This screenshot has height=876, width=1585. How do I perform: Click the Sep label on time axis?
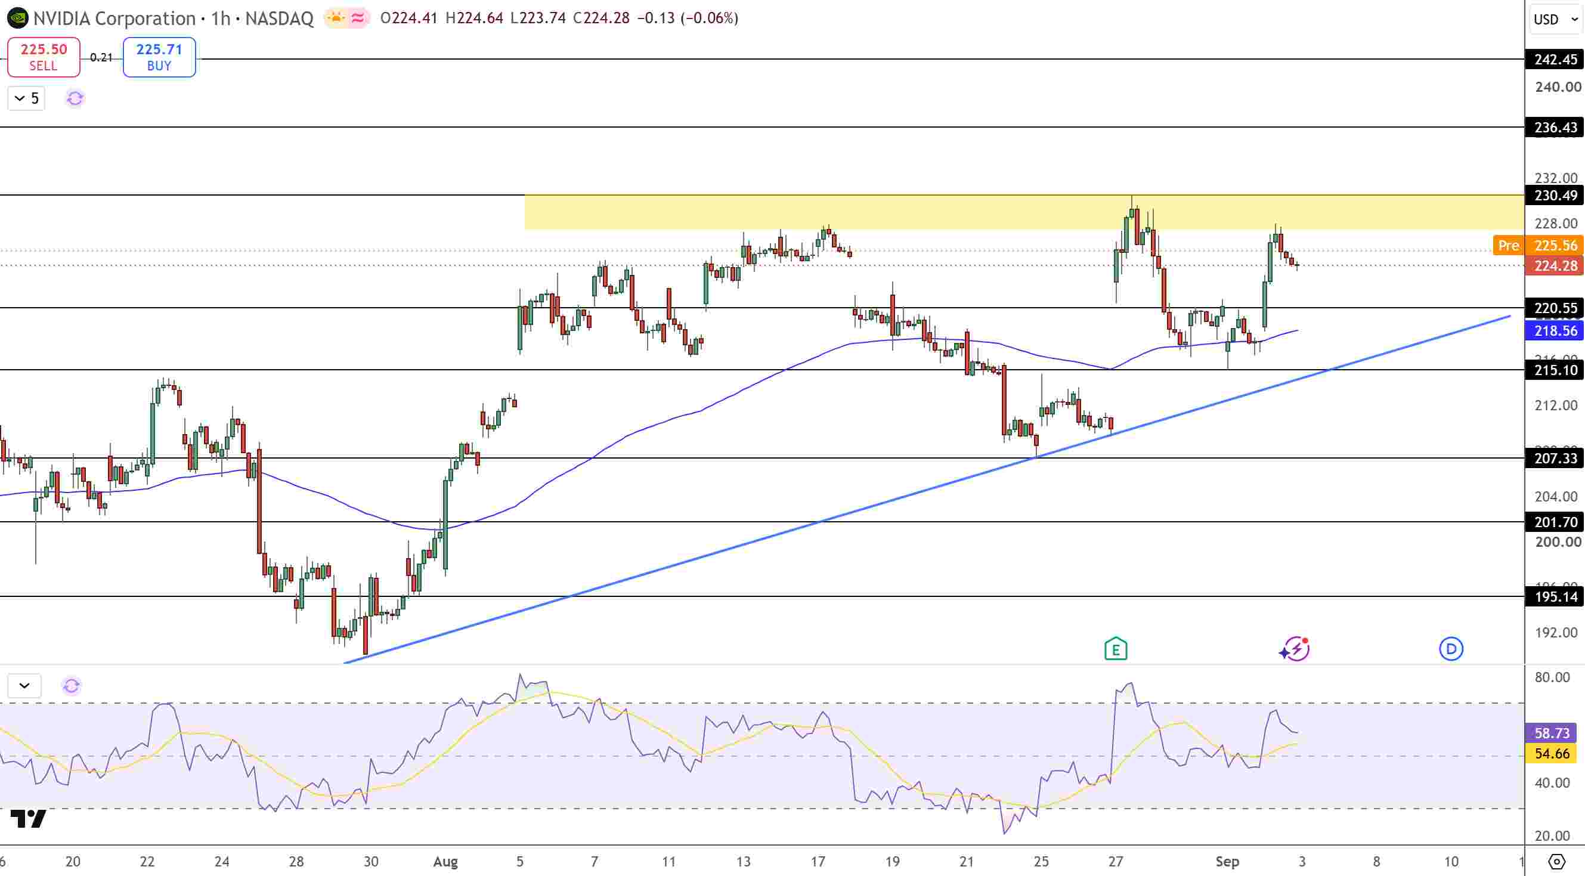coord(1228,862)
